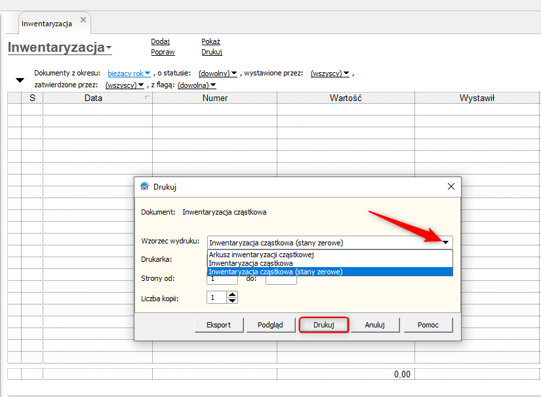
Task: Close the Drukuj dialog
Action: pos(451,186)
